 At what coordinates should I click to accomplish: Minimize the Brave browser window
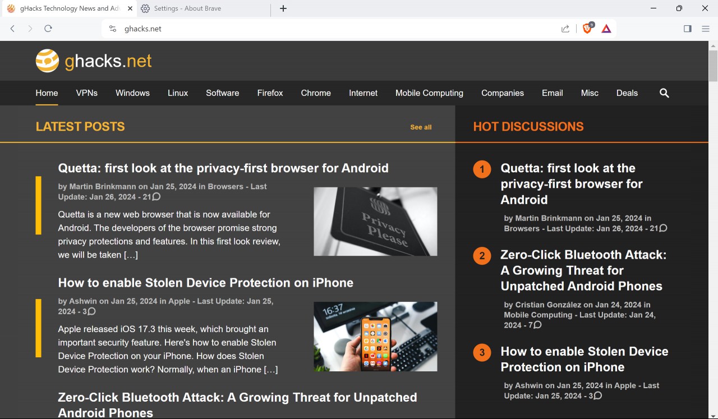pos(653,8)
